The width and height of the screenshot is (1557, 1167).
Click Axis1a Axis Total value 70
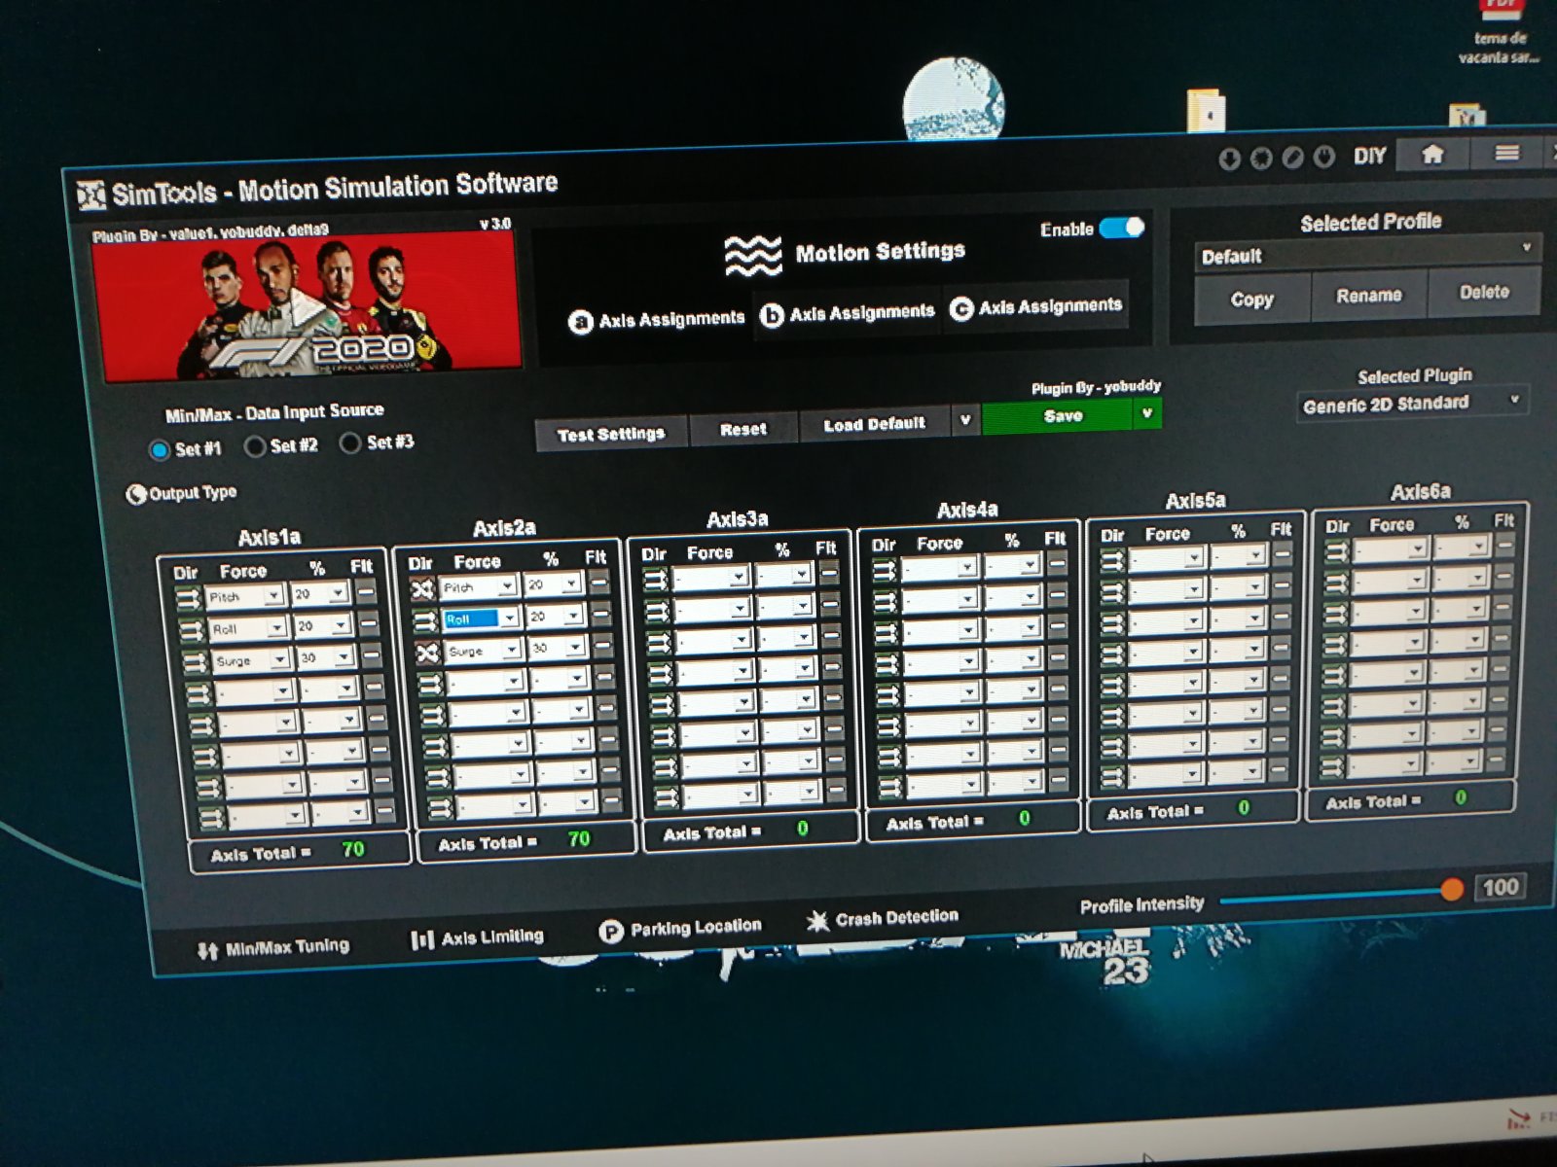(x=353, y=849)
